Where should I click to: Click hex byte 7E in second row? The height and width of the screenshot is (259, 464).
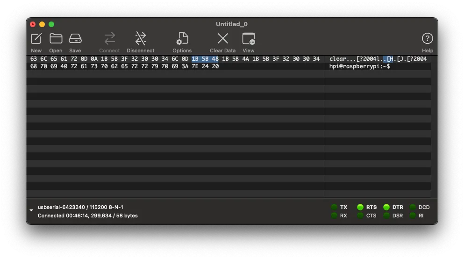coord(195,66)
